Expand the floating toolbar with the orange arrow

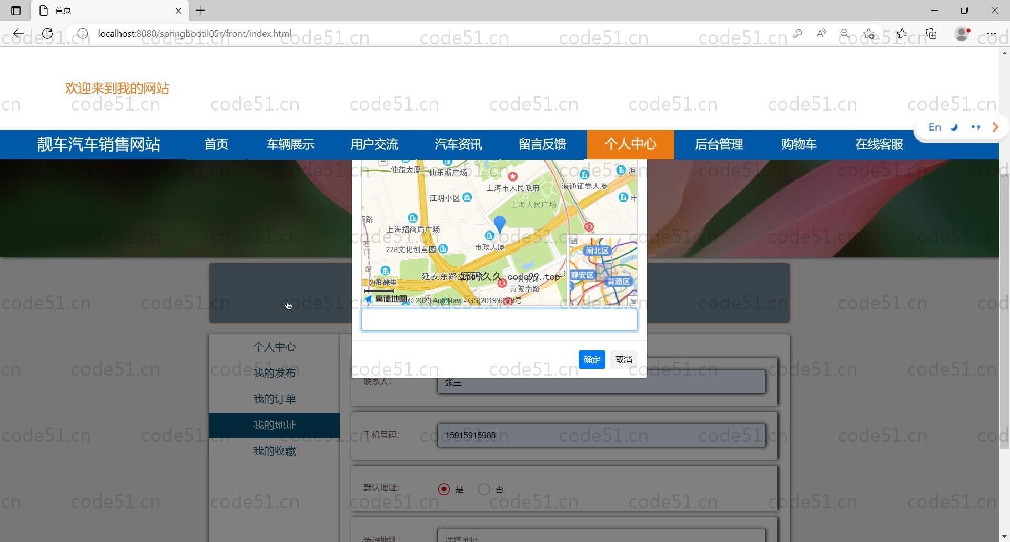(x=995, y=127)
